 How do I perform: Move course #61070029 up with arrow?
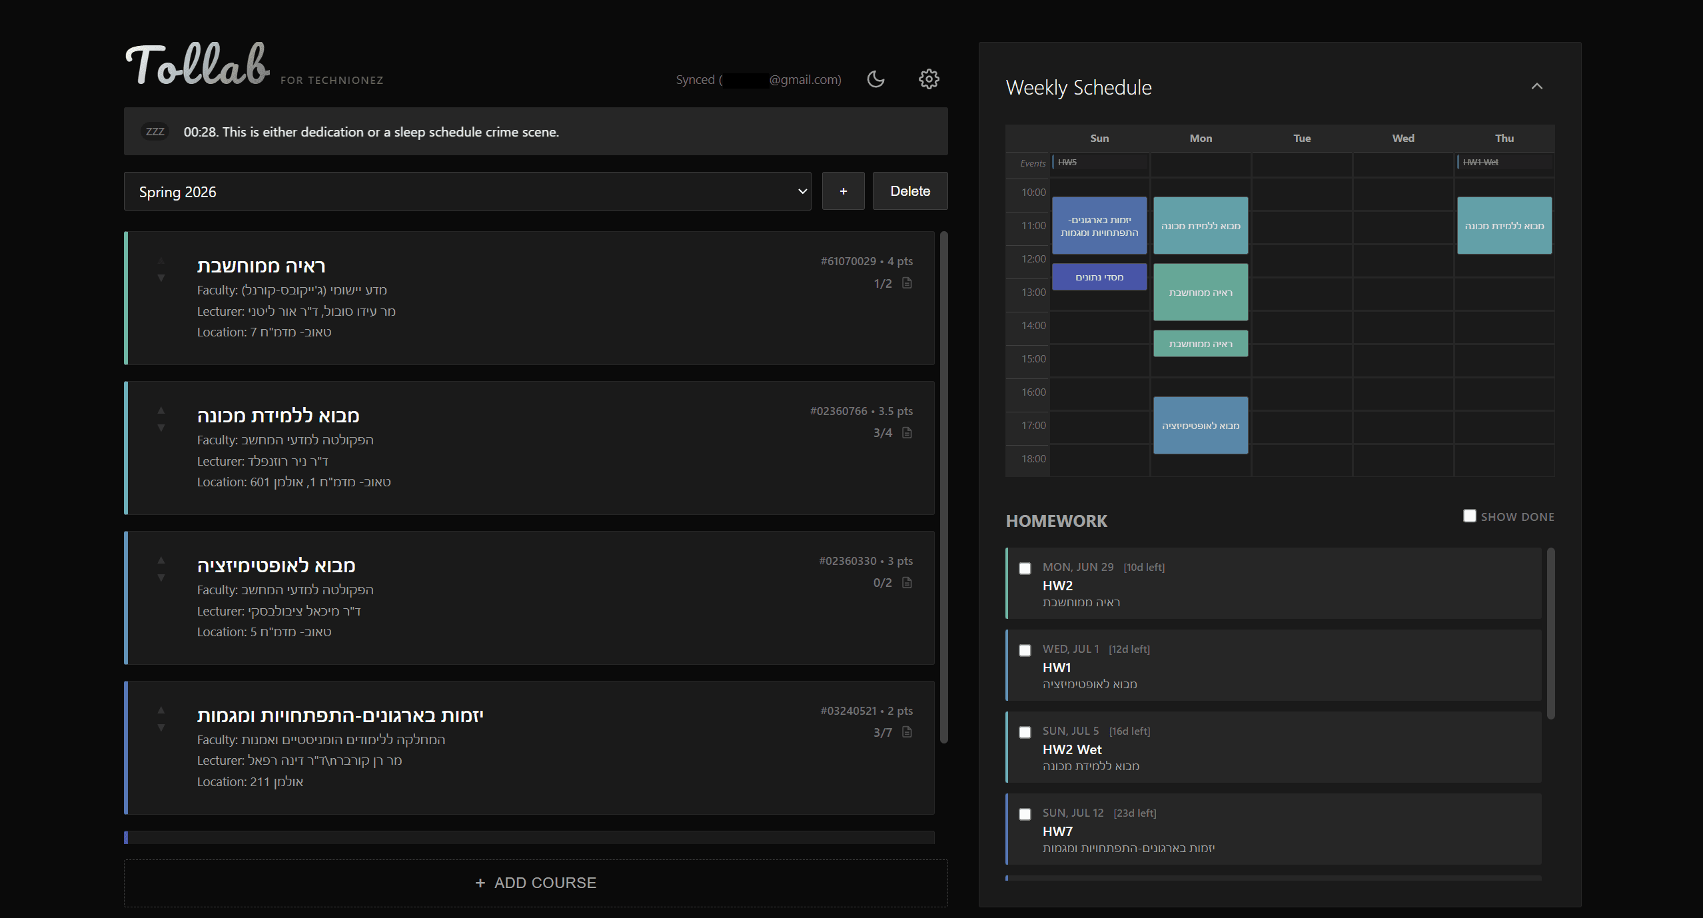pos(161,260)
